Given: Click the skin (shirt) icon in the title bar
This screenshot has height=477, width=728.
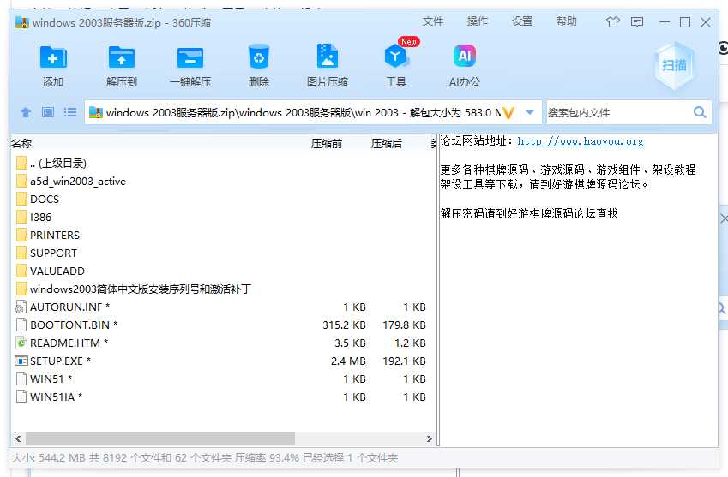Looking at the screenshot, I should coord(613,21).
